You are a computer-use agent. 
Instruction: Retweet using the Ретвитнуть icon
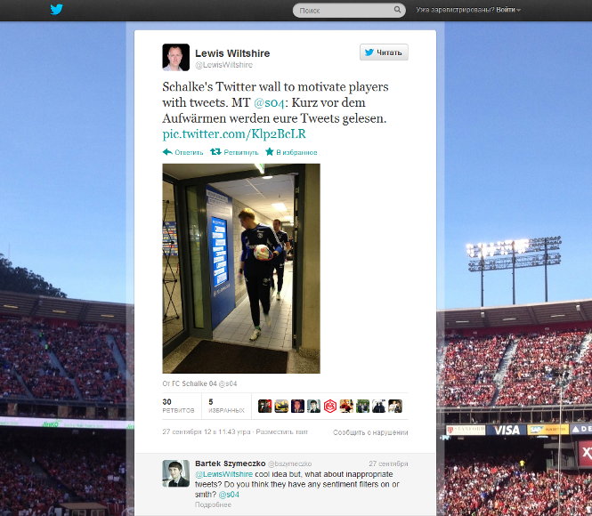(215, 151)
